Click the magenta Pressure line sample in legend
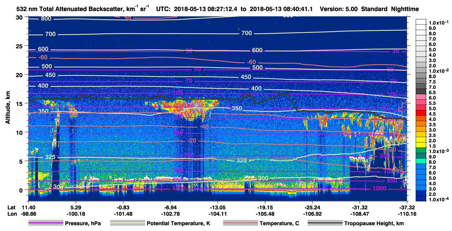Screen dimensions: 452x231 coord(46,223)
